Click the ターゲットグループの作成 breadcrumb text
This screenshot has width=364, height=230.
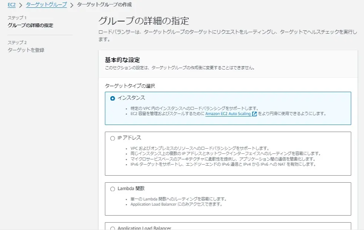[104, 5]
